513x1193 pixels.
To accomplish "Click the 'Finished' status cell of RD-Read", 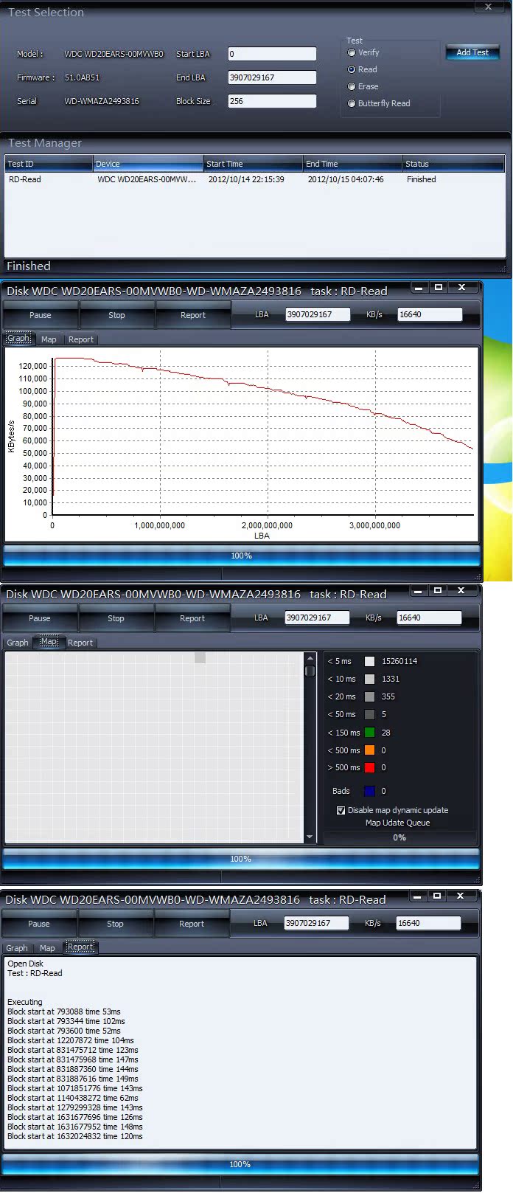I will point(421,179).
